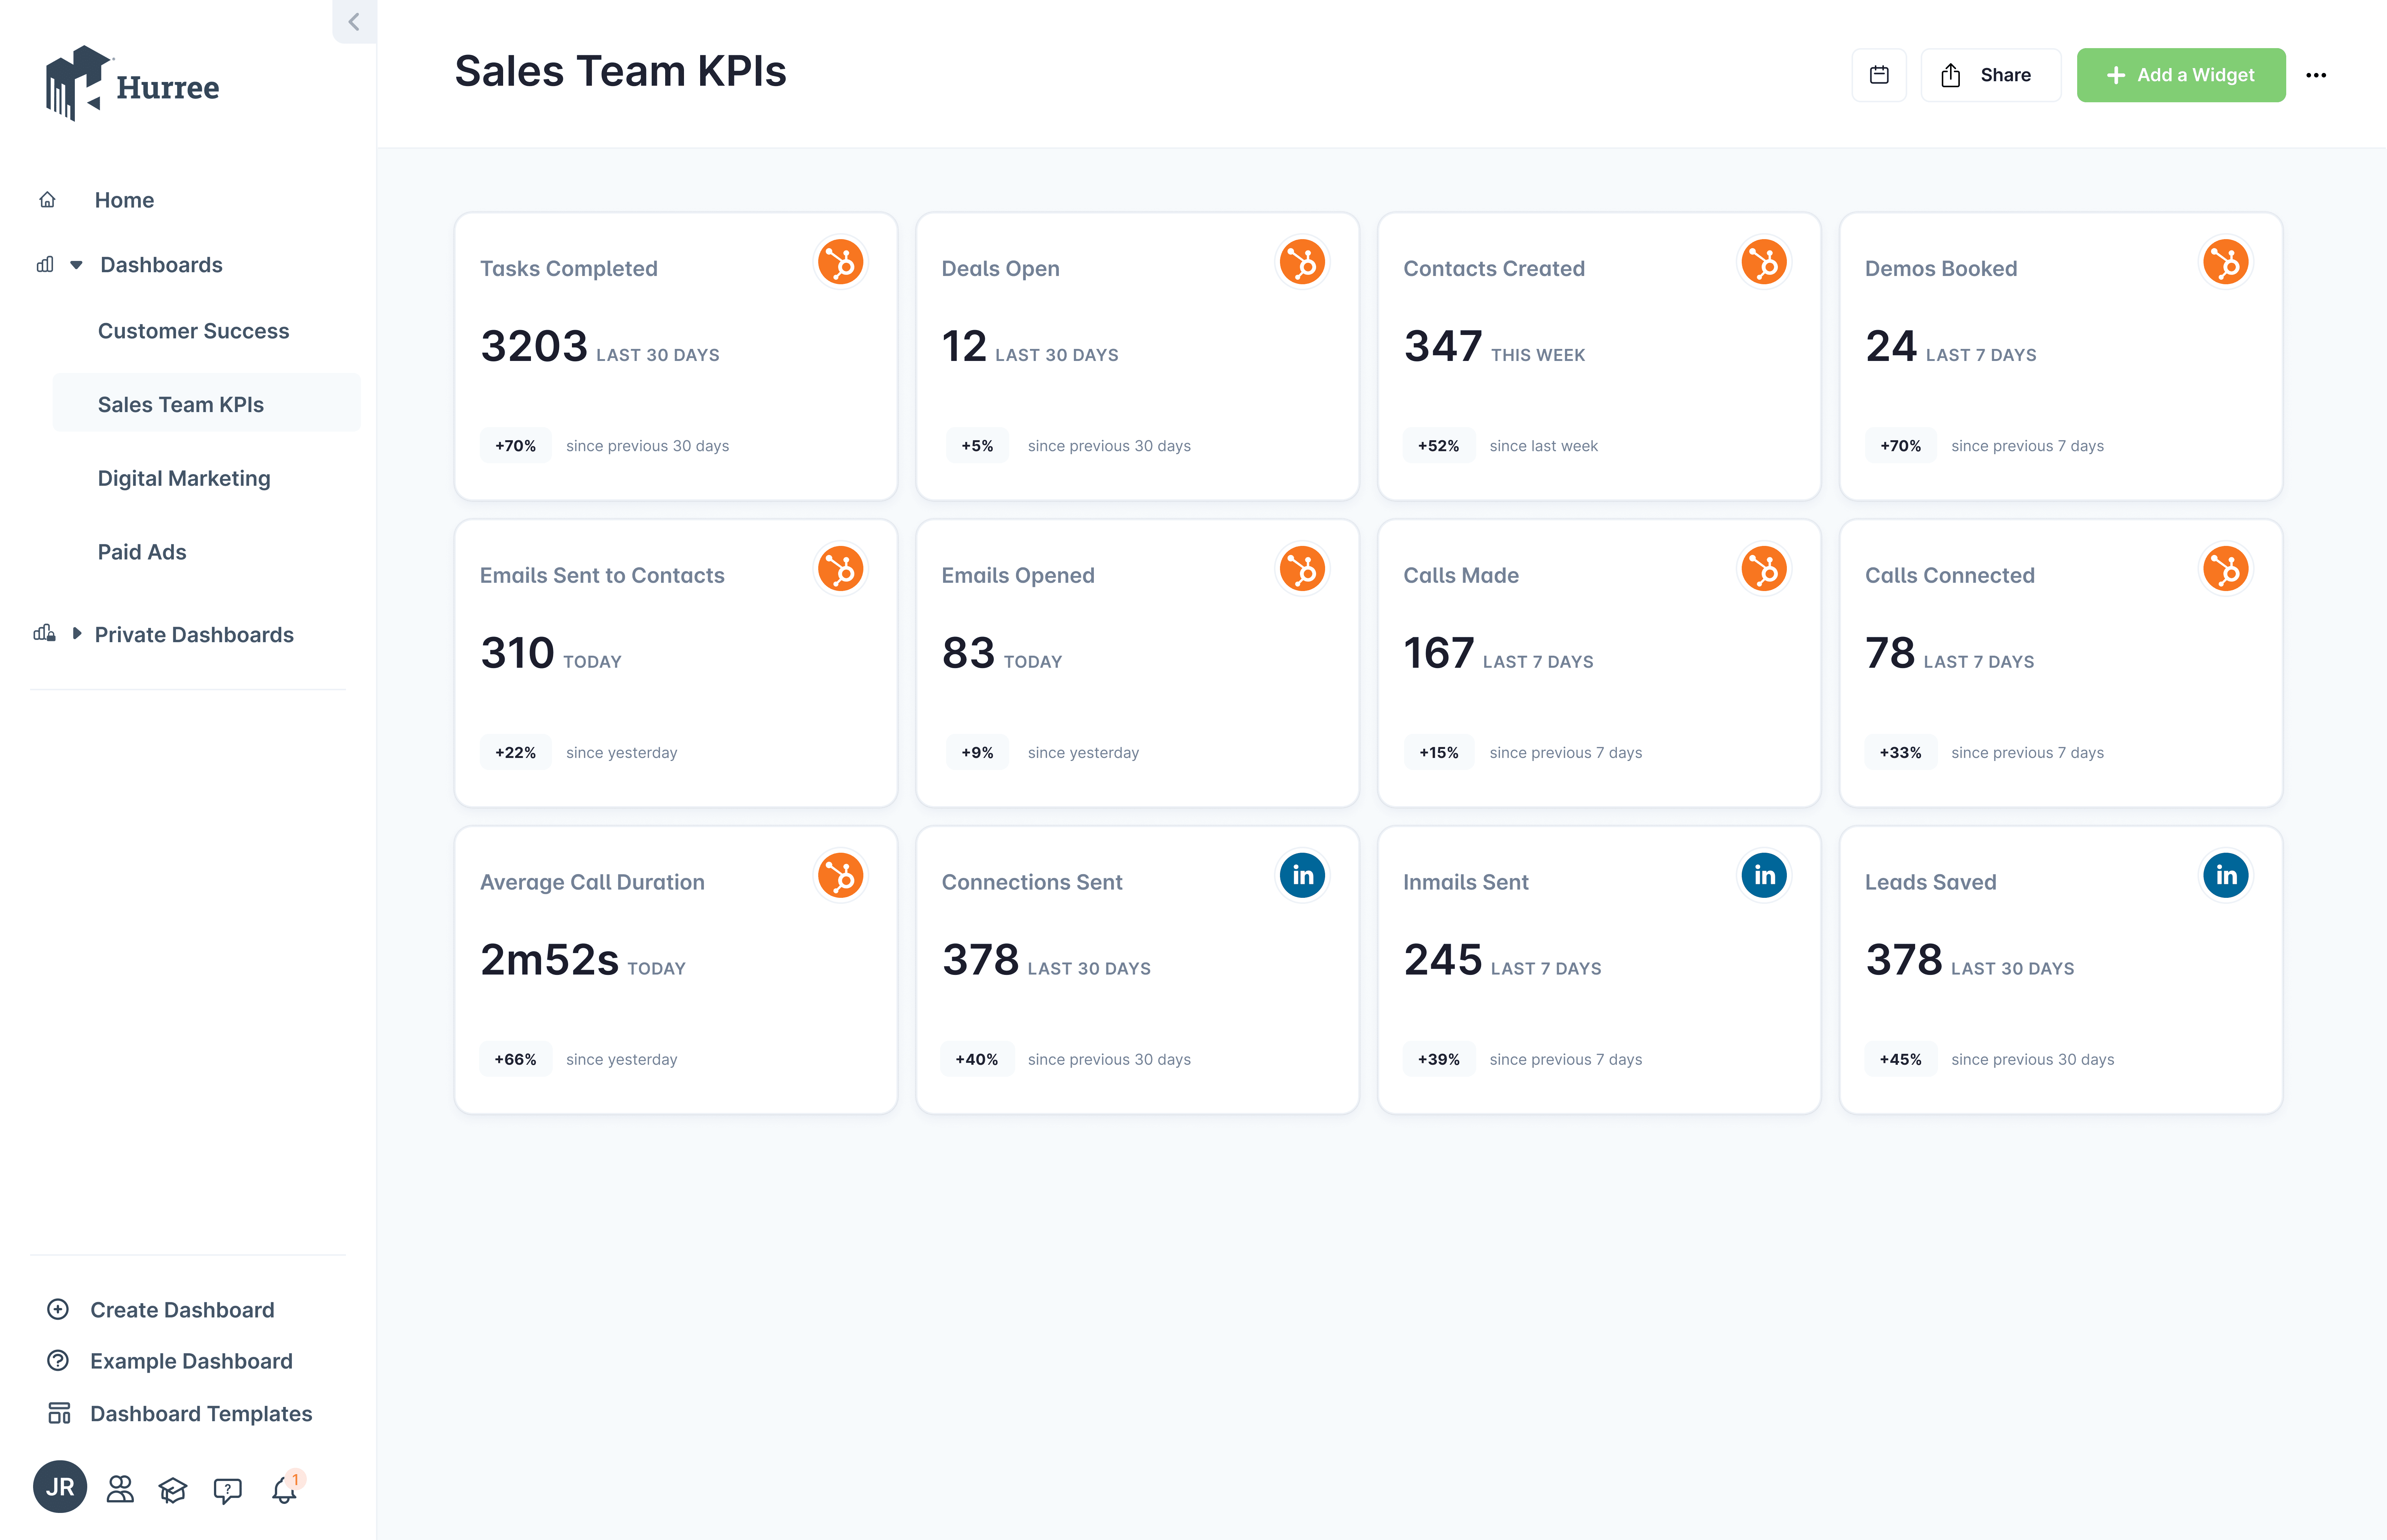Open the Customer Success dashboard

[x=193, y=331]
